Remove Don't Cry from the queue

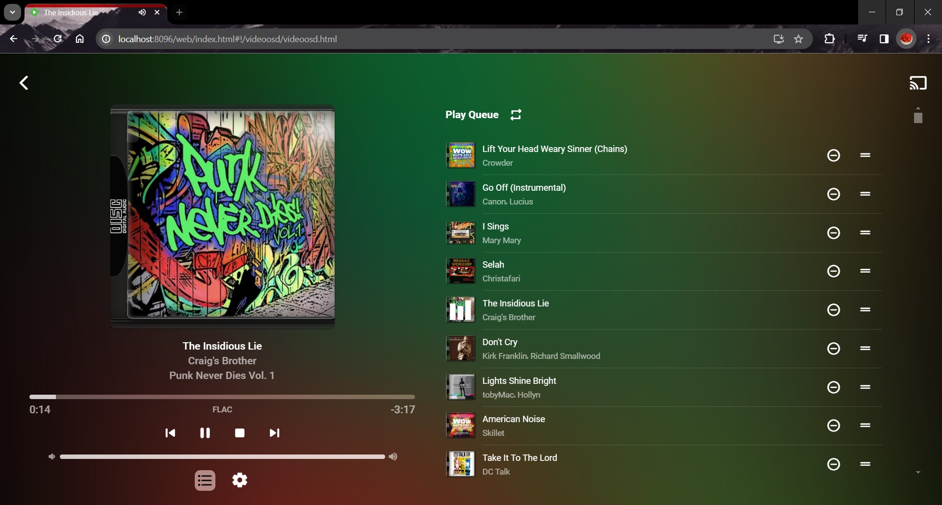(x=834, y=349)
